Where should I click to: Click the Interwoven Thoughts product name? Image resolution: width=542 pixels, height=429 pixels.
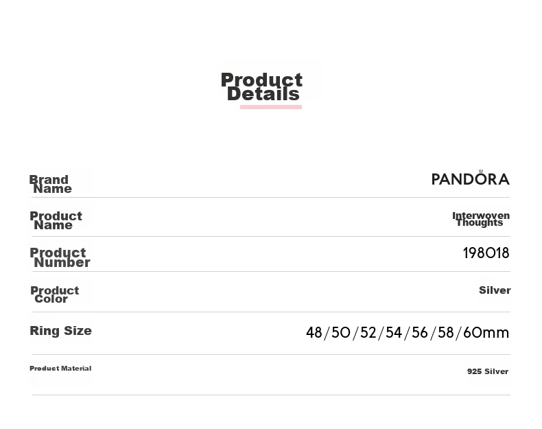pos(481,219)
